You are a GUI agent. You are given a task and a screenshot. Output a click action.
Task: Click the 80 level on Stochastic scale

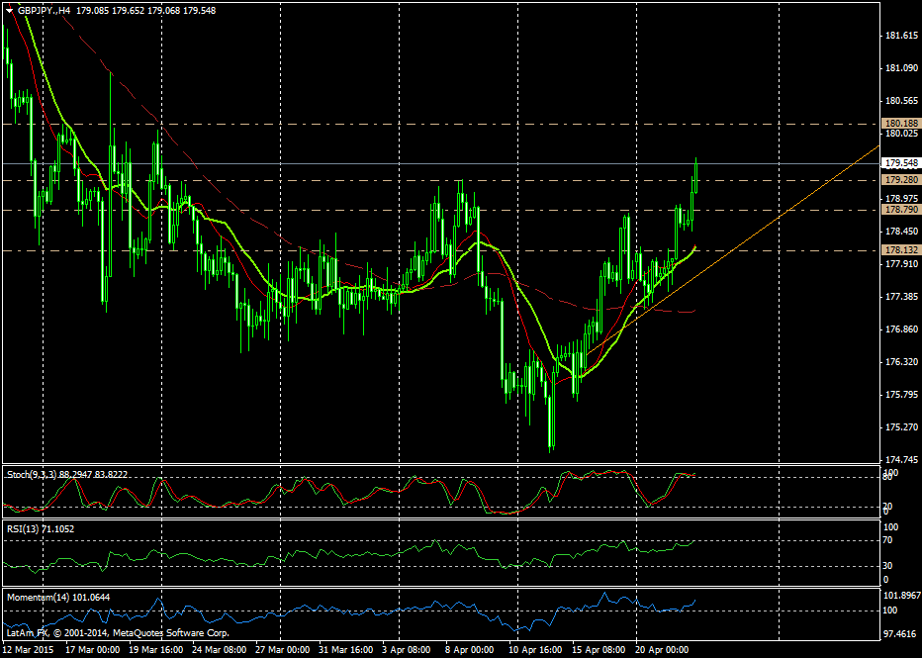point(888,475)
